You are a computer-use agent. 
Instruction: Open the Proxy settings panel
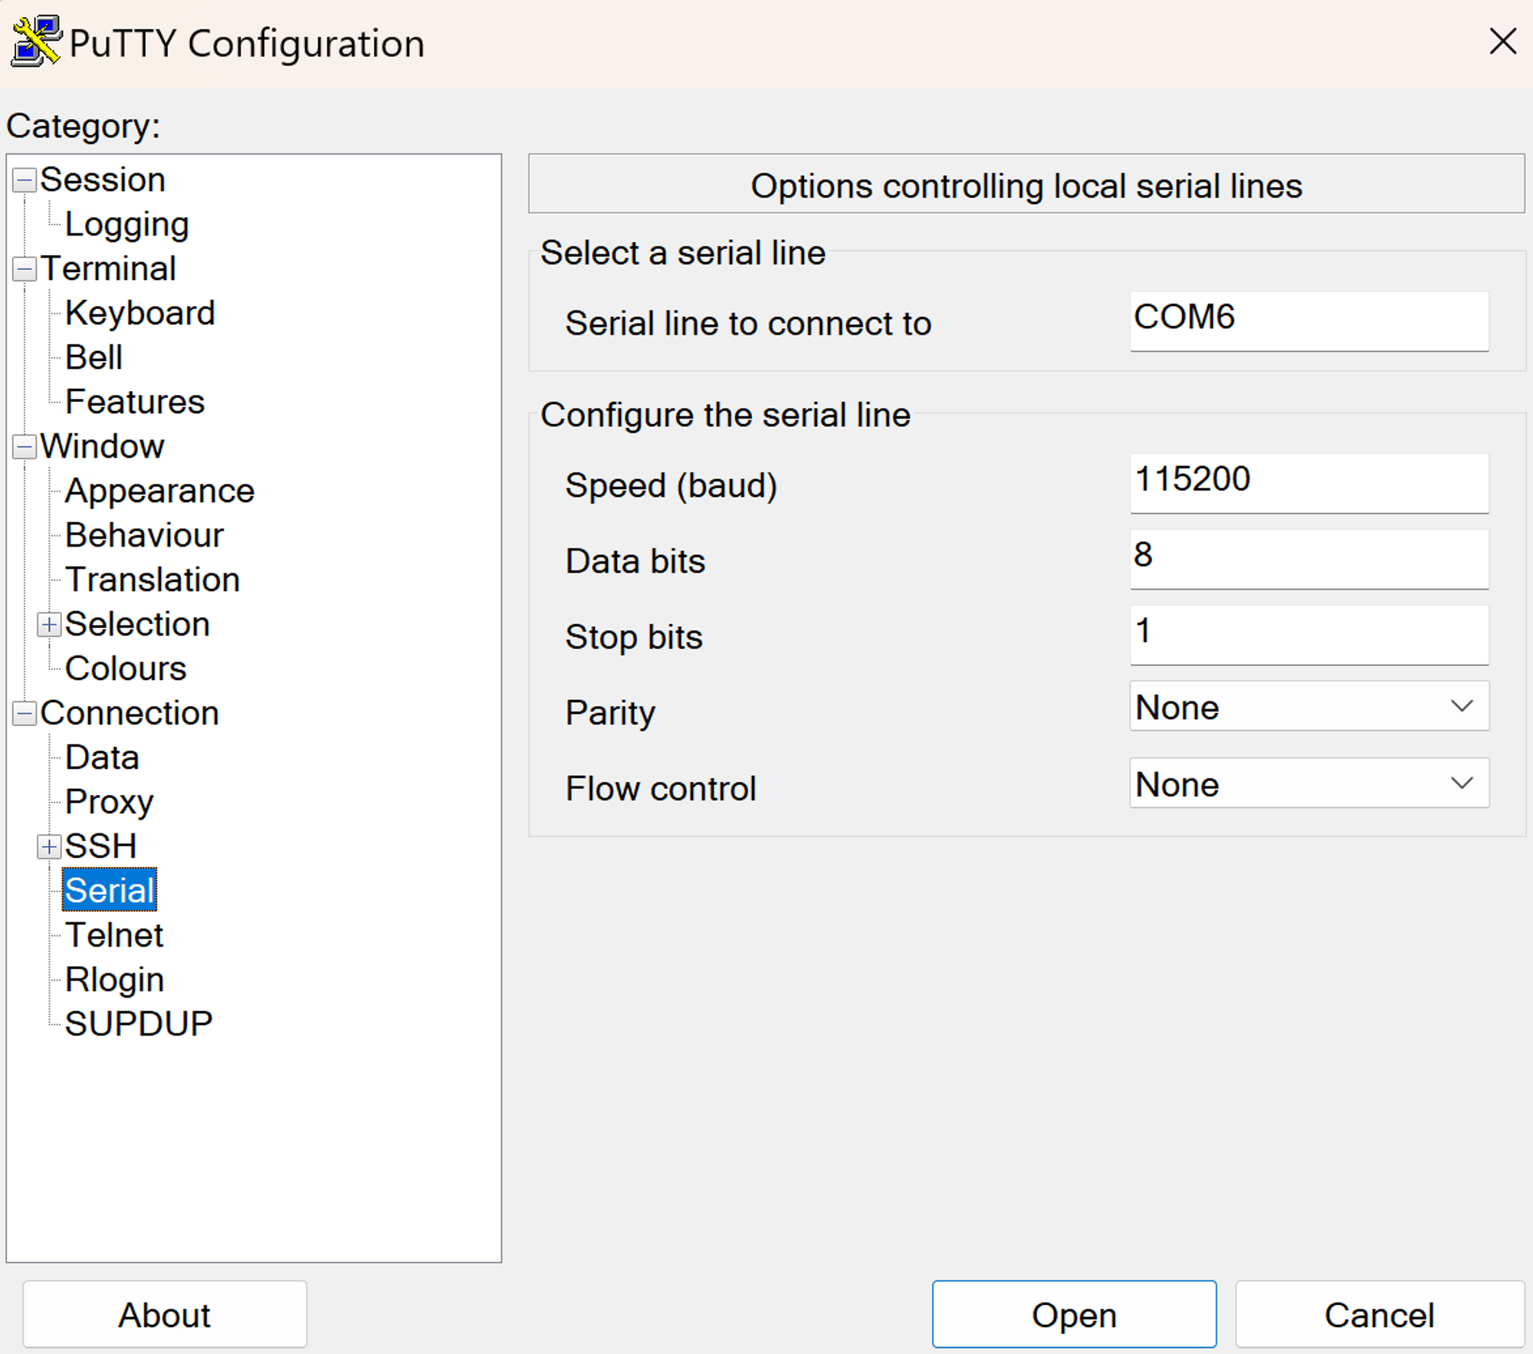click(x=109, y=802)
